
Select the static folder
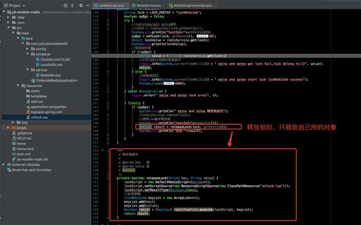tap(35, 91)
